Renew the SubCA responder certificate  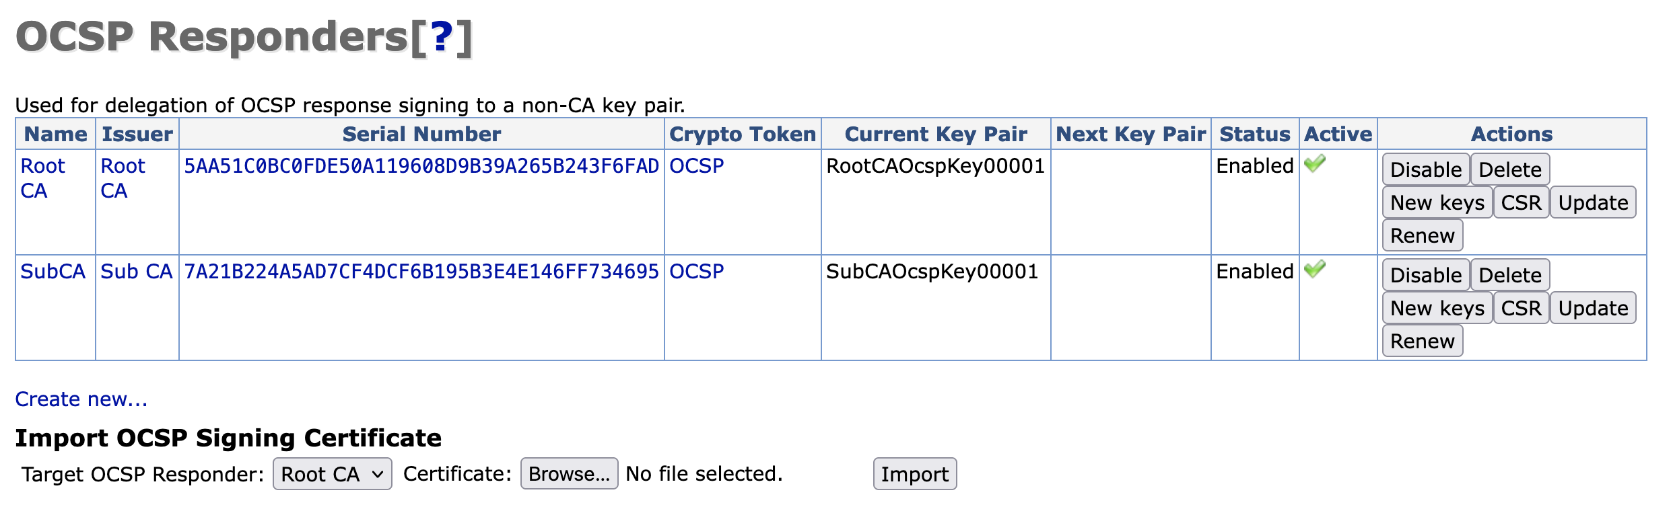tap(1422, 341)
